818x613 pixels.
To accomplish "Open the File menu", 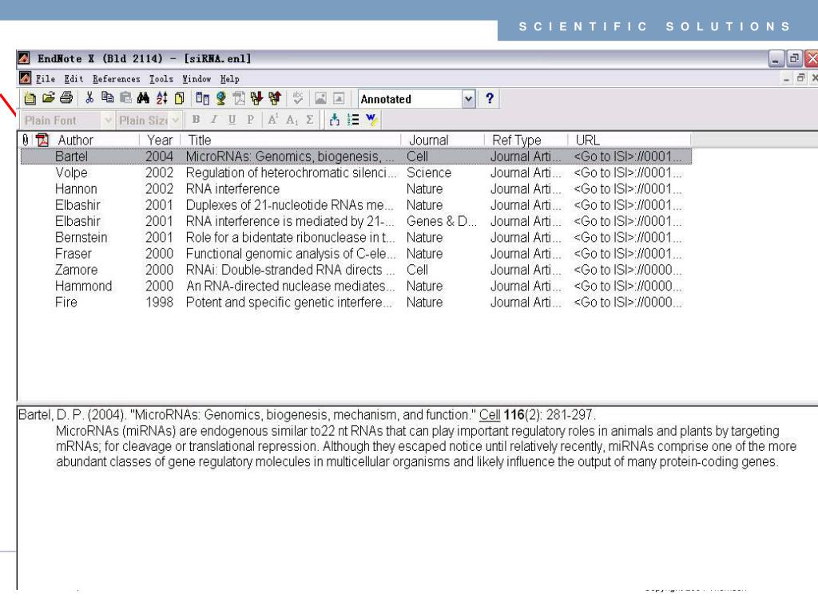I will [46, 79].
